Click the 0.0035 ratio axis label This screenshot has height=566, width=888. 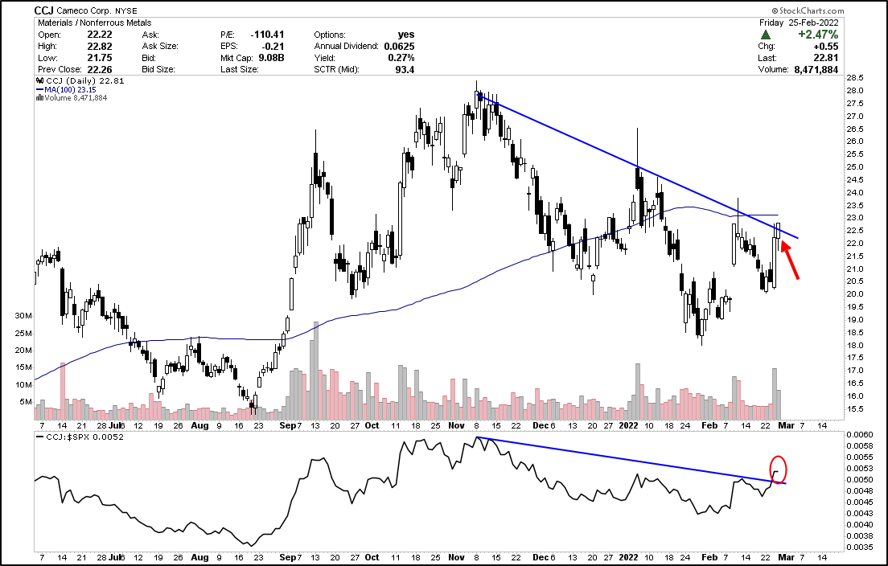(x=860, y=547)
